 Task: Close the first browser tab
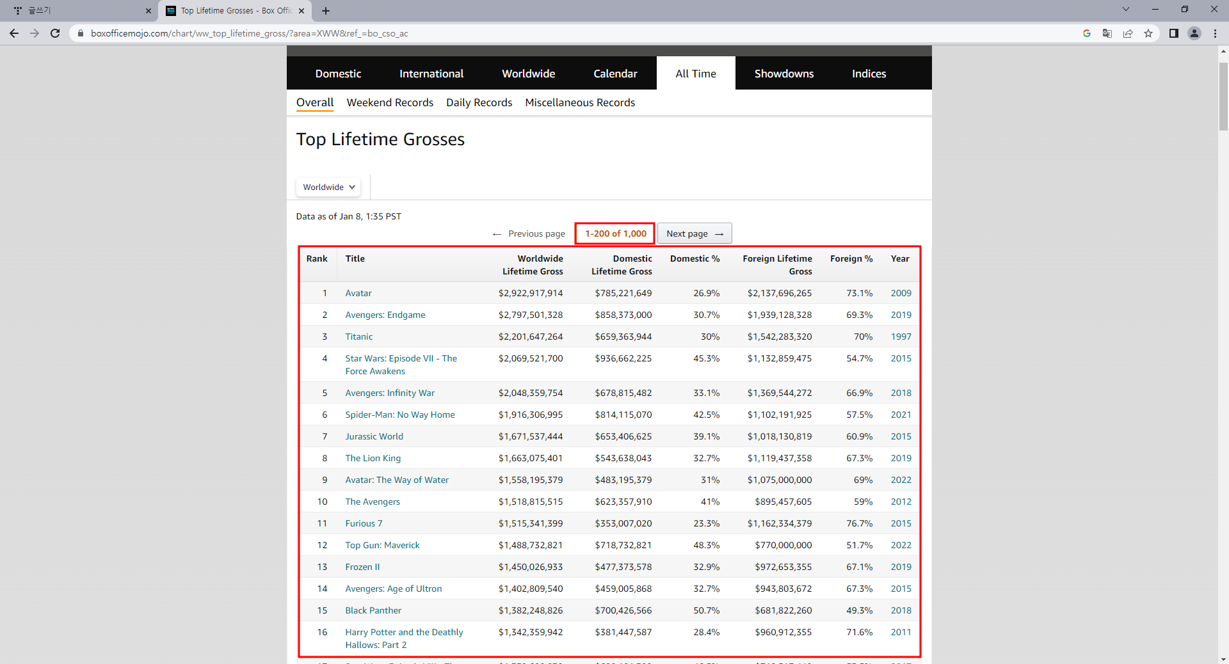tap(149, 11)
